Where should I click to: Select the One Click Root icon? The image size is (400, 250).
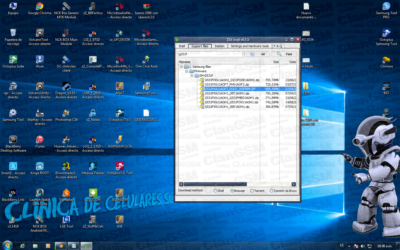[146, 62]
